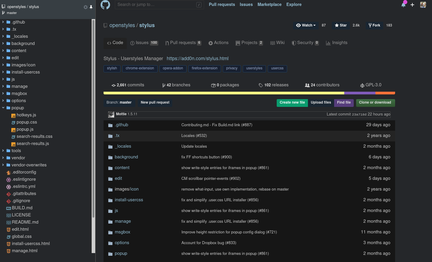This screenshot has height=262, width=432.
Task: Click the commits history icon
Action: click(114, 85)
